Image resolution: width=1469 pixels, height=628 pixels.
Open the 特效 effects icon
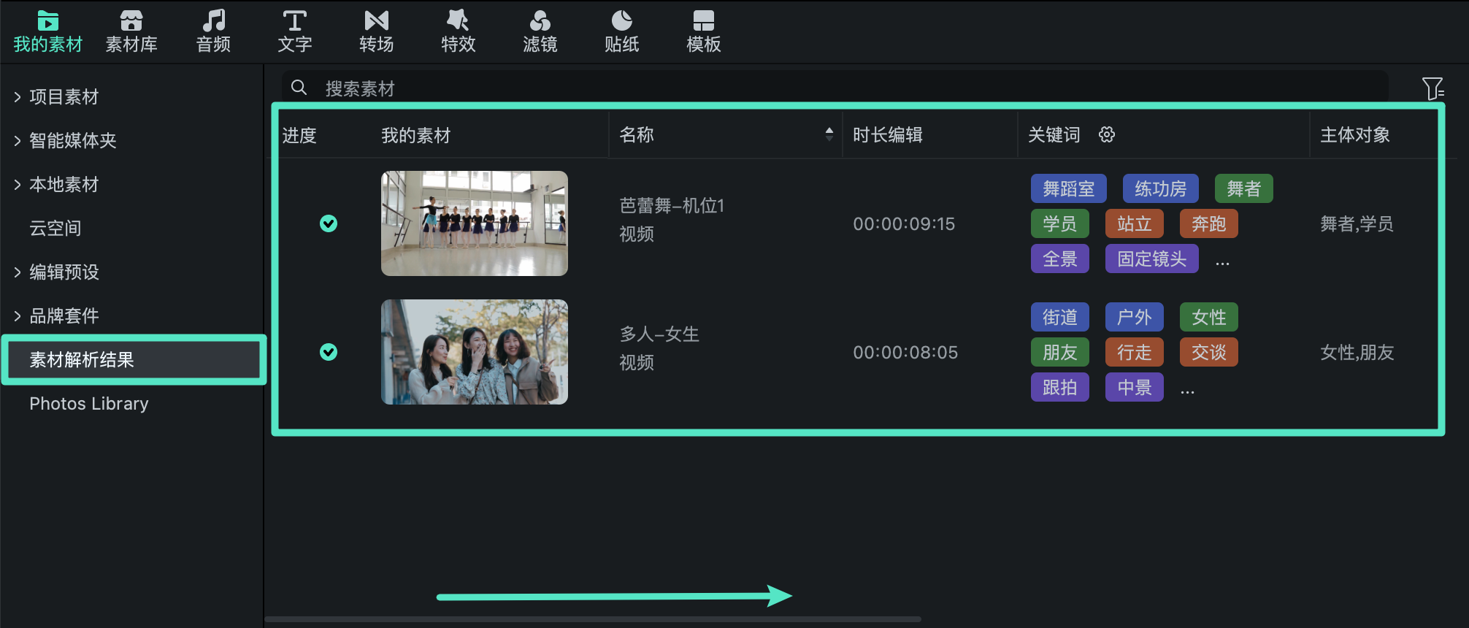pyautogui.click(x=459, y=20)
